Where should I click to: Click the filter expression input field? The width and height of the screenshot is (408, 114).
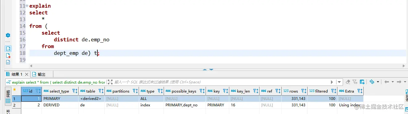click(x=221, y=82)
